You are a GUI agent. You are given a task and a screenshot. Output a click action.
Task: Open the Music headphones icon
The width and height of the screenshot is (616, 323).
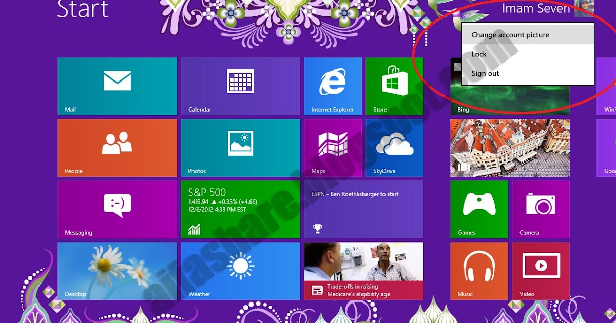[x=479, y=266]
